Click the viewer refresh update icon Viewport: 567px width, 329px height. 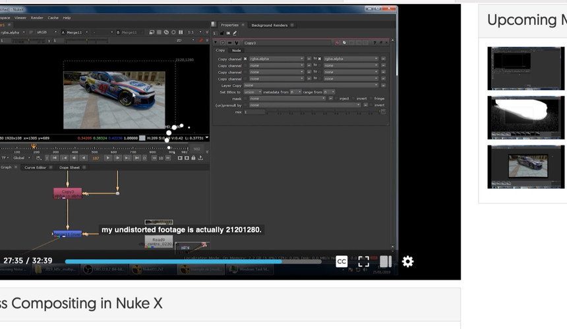click(x=166, y=32)
